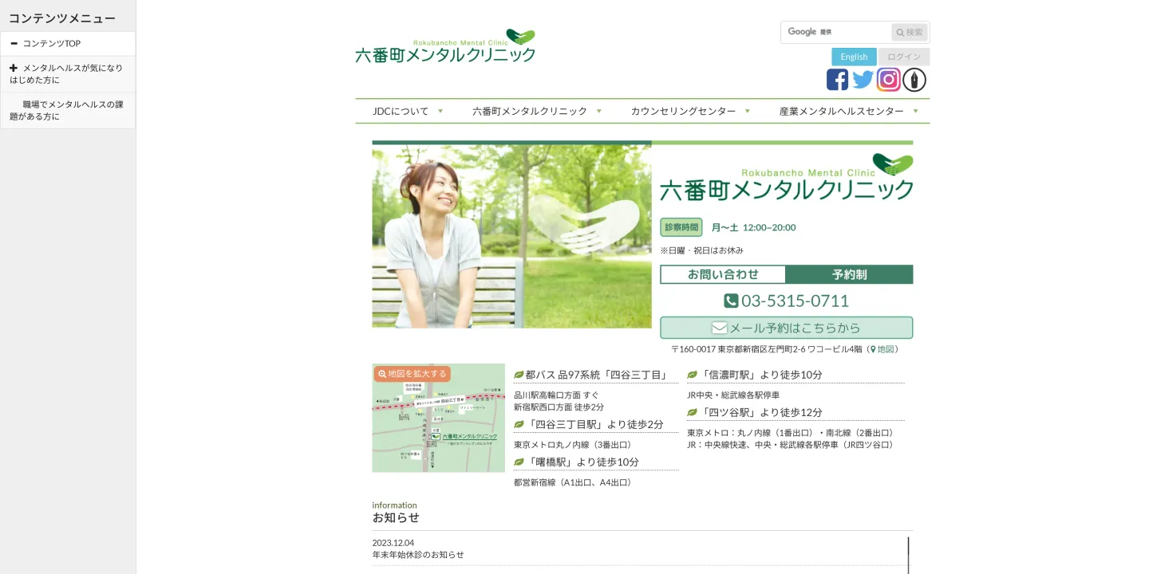
Task: Open the Instagram icon
Action: pyautogui.click(x=888, y=79)
